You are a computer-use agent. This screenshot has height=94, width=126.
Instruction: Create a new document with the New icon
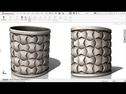52,13
